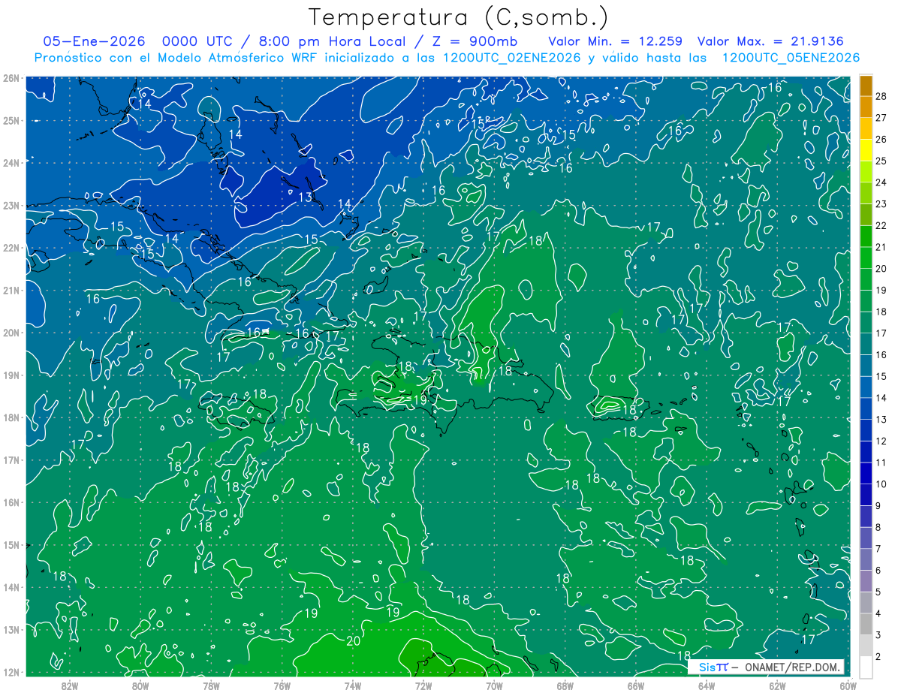Click value "22" on the color scale
Image resolution: width=901 pixels, height=696 pixels.
click(x=881, y=225)
